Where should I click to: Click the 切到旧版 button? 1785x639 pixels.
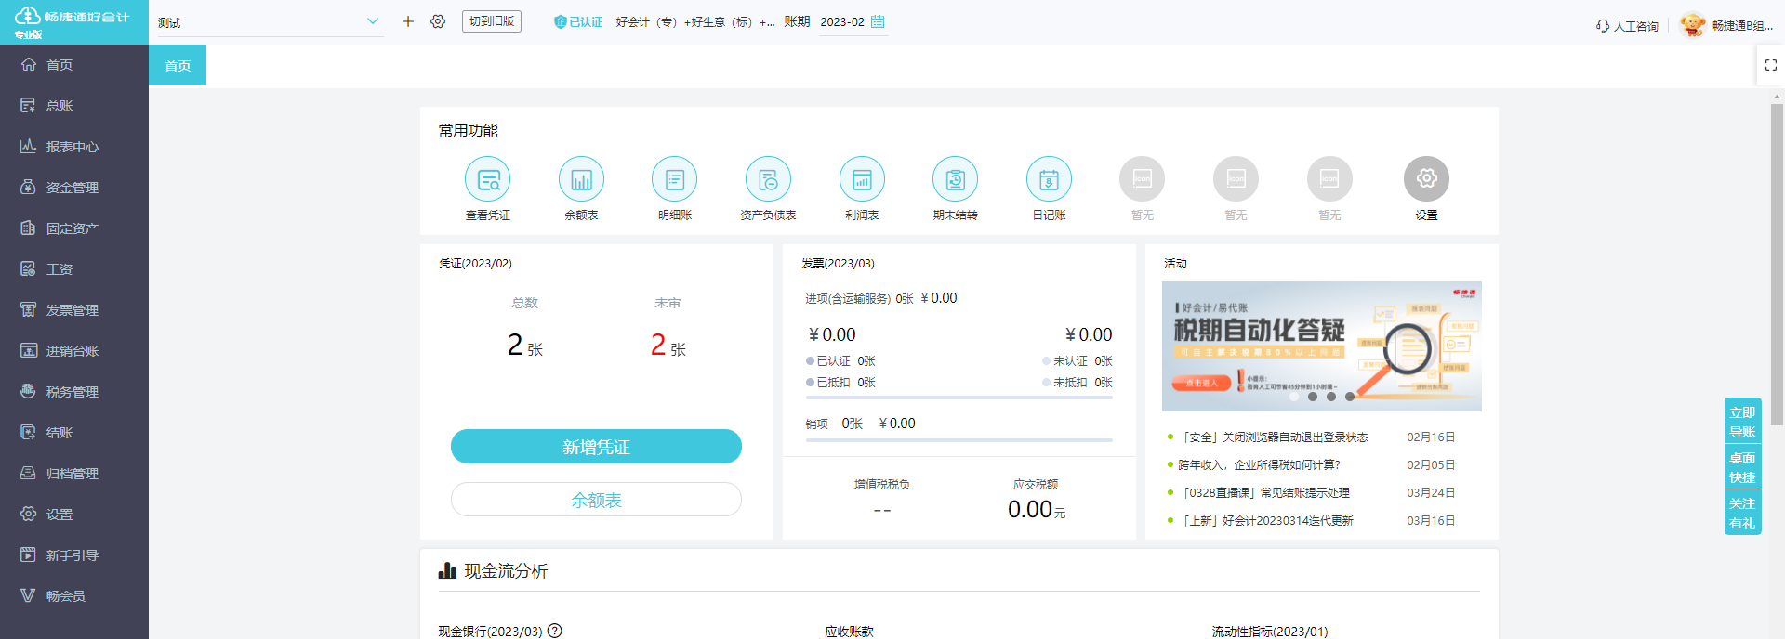point(492,21)
